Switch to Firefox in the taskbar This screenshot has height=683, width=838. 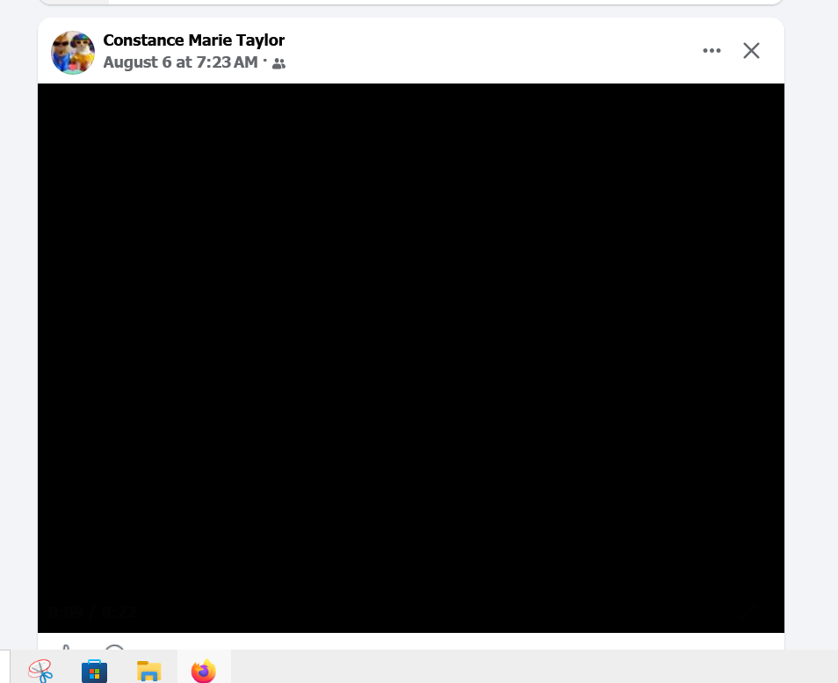tap(204, 671)
